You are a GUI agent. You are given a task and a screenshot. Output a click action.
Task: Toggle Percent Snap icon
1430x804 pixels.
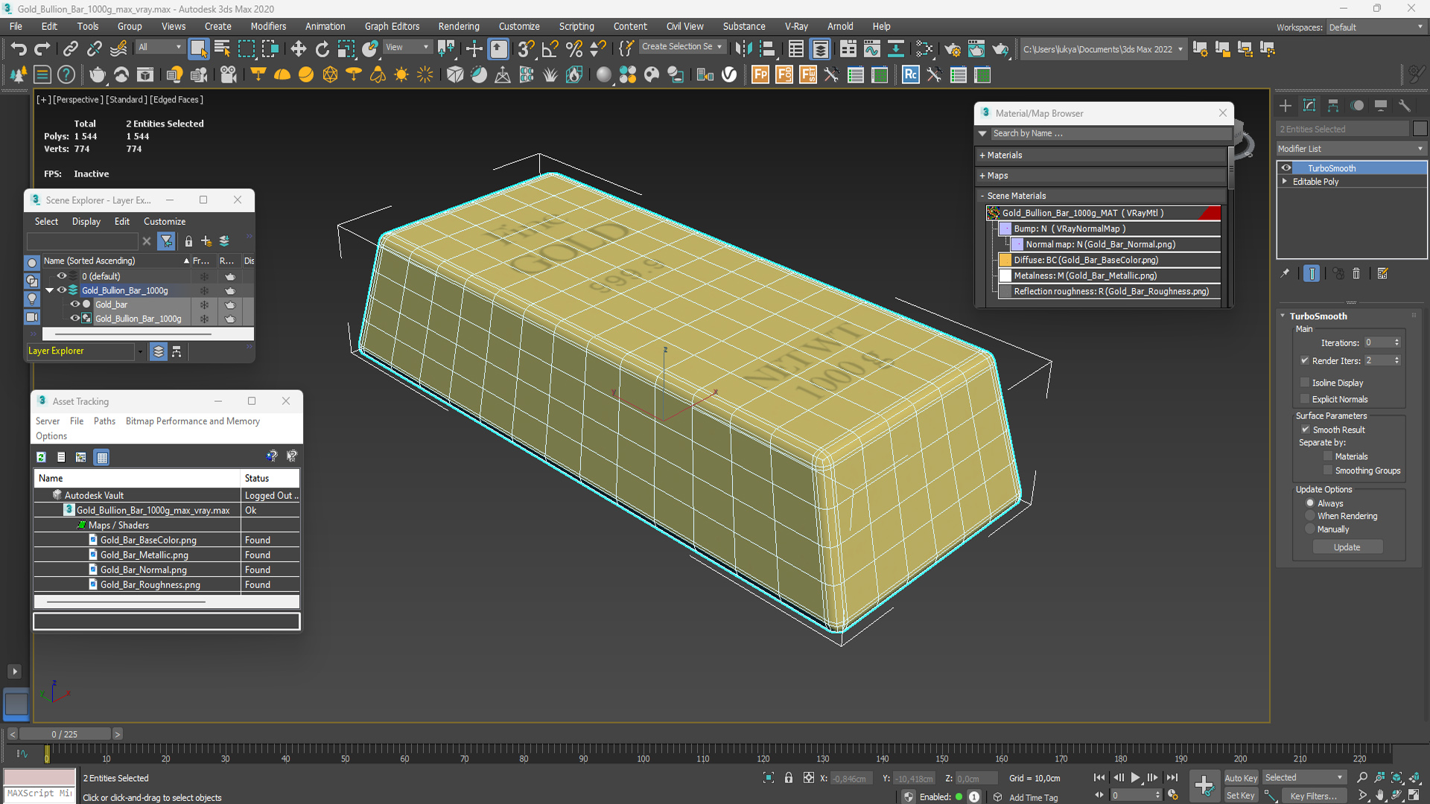(x=573, y=49)
